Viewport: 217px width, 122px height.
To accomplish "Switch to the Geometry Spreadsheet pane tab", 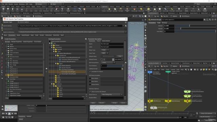I will pos(61,13).
